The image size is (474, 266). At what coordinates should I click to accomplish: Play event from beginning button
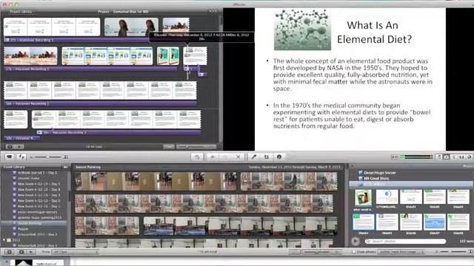point(21,252)
